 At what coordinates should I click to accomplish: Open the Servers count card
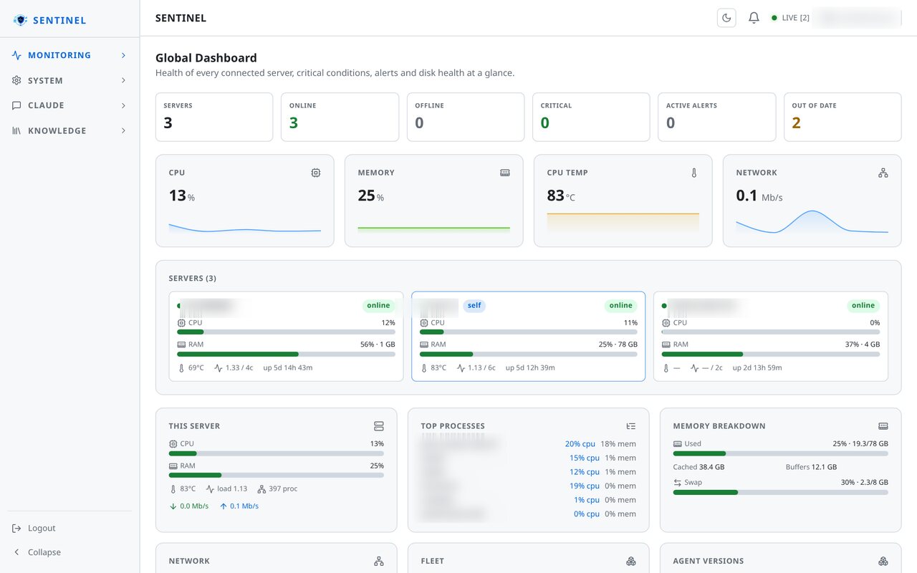tap(214, 117)
